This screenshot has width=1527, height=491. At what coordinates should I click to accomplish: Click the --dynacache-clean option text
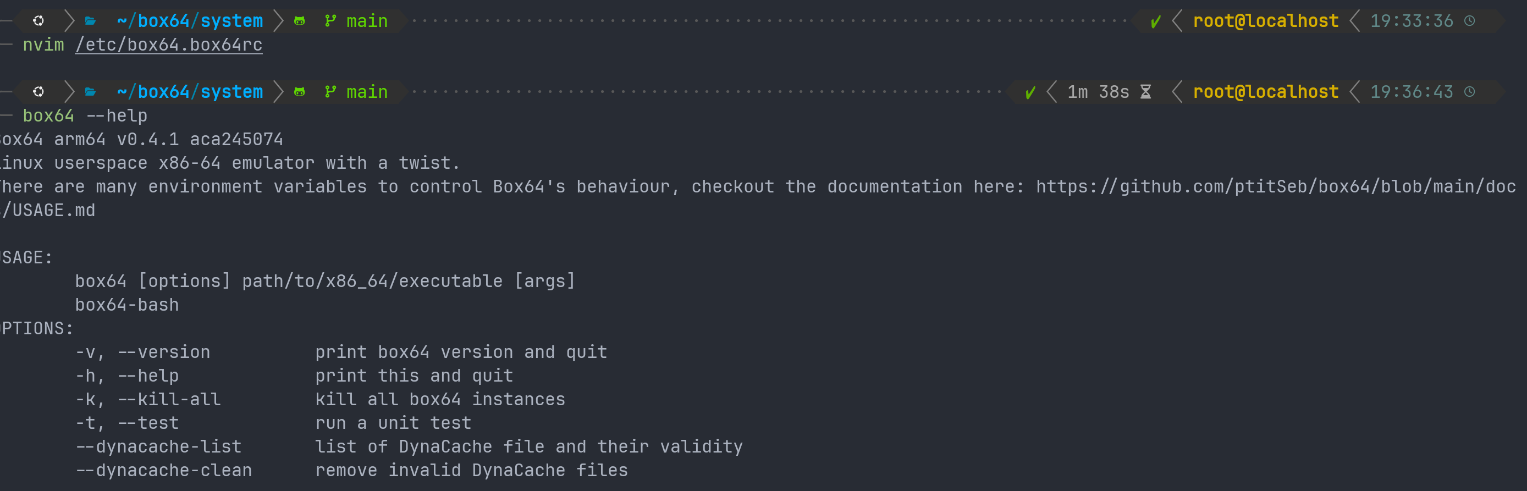164,470
